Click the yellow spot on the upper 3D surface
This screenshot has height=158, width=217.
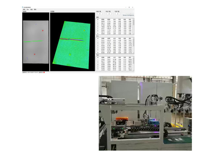[84, 31]
